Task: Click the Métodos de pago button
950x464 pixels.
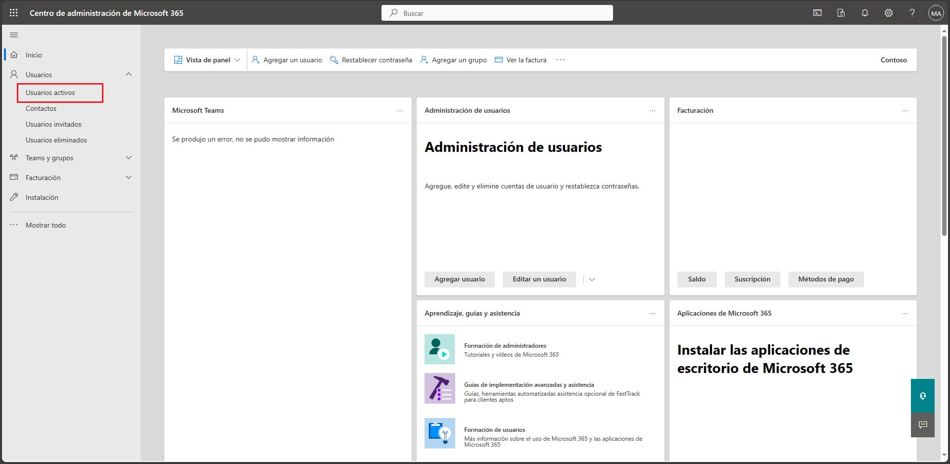Action: pyautogui.click(x=826, y=279)
